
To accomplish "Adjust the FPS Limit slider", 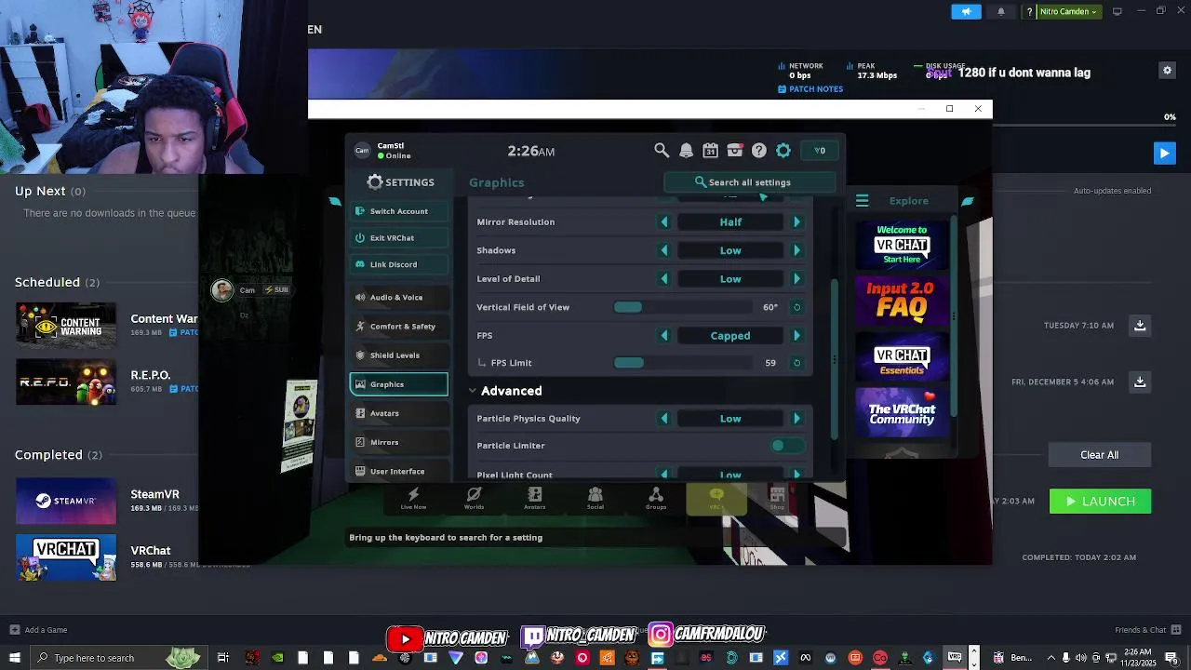I will (x=683, y=363).
